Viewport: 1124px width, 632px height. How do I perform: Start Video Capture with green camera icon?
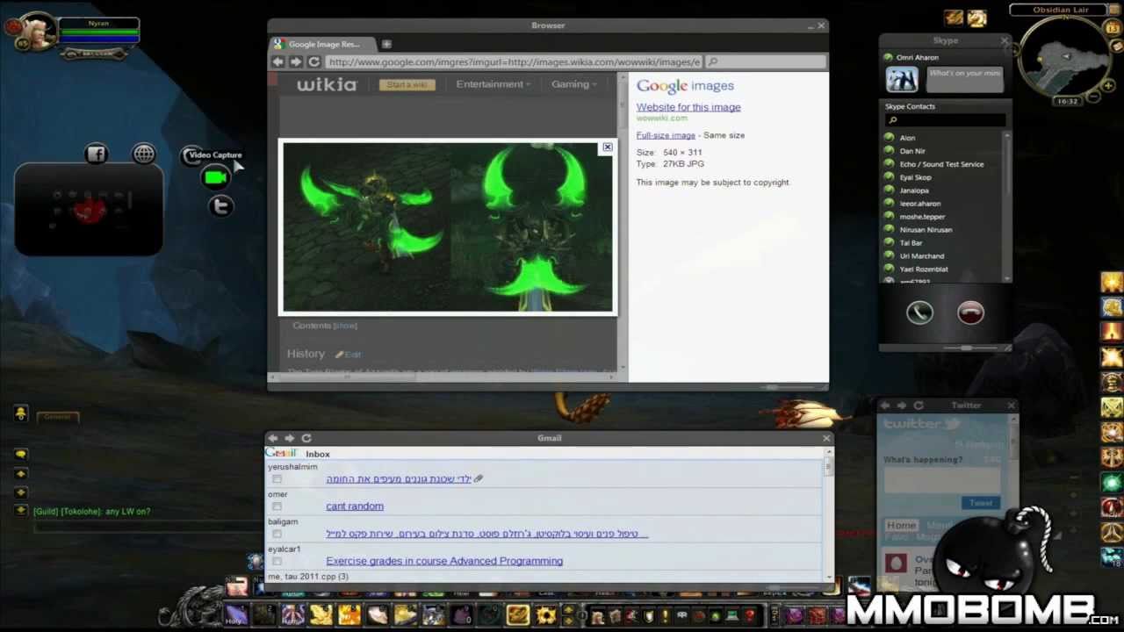pos(215,178)
